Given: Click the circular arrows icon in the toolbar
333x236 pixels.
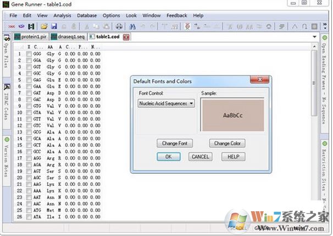Looking at the screenshot, I should tap(269, 26).
